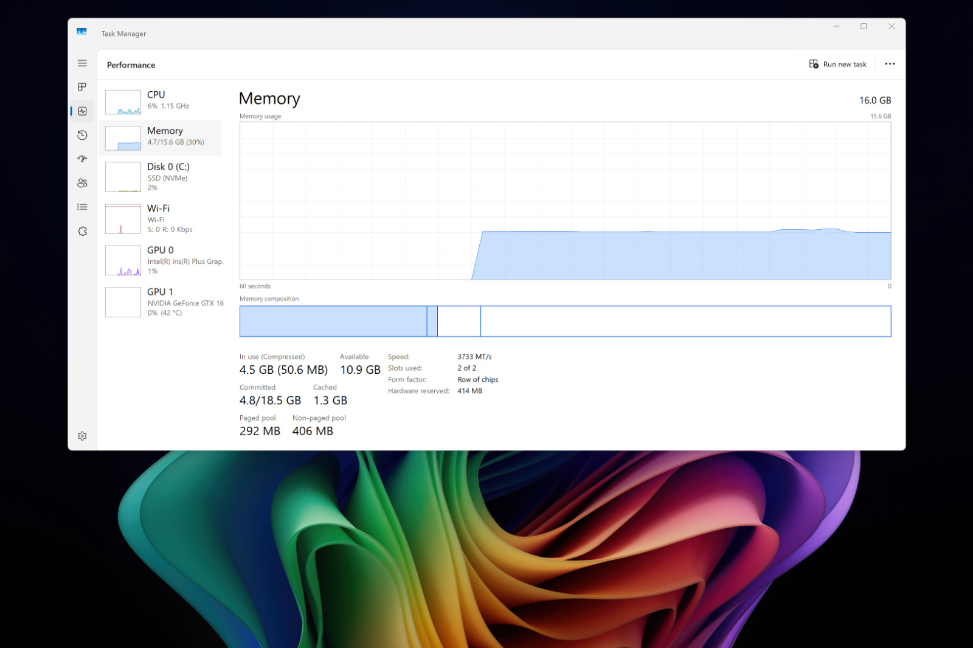Select the GPU 1 NVIDIA GeForce entry
The width and height of the screenshot is (973, 648).
pyautogui.click(x=161, y=302)
